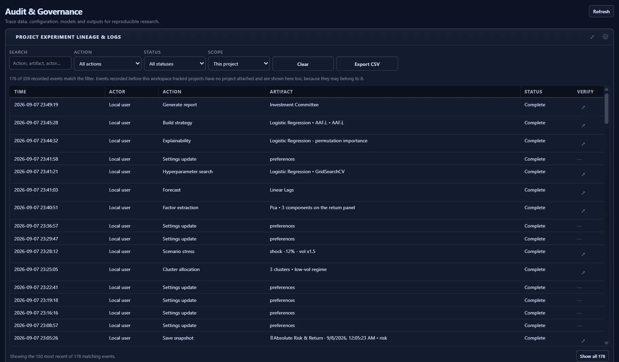619x362 pixels.
Task: Click the table scrollbar down arrow
Action: [606, 343]
